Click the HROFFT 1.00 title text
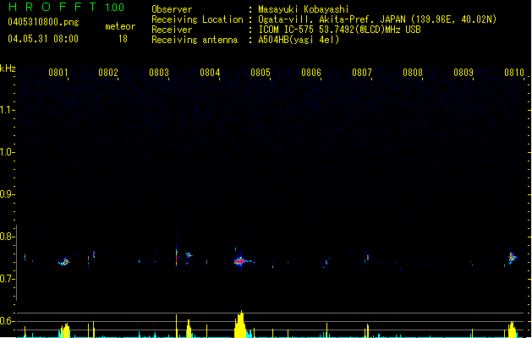The image size is (532, 338). (x=66, y=7)
